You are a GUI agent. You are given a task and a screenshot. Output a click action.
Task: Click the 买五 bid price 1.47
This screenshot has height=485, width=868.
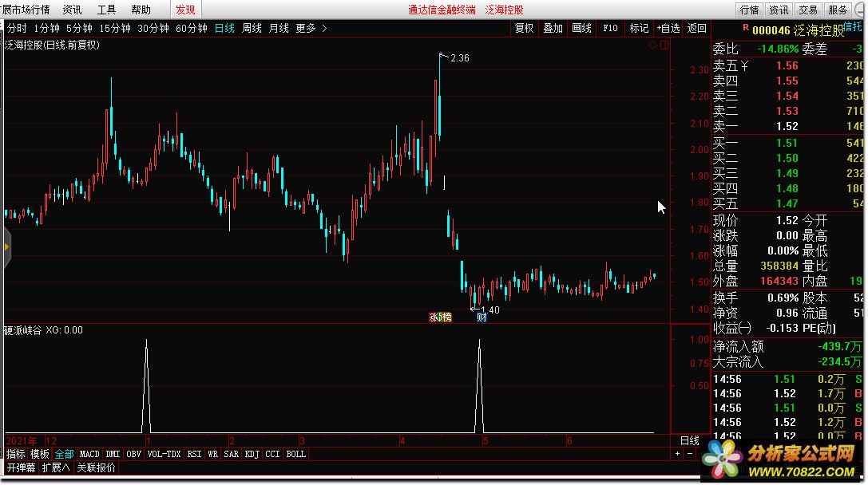tap(787, 204)
